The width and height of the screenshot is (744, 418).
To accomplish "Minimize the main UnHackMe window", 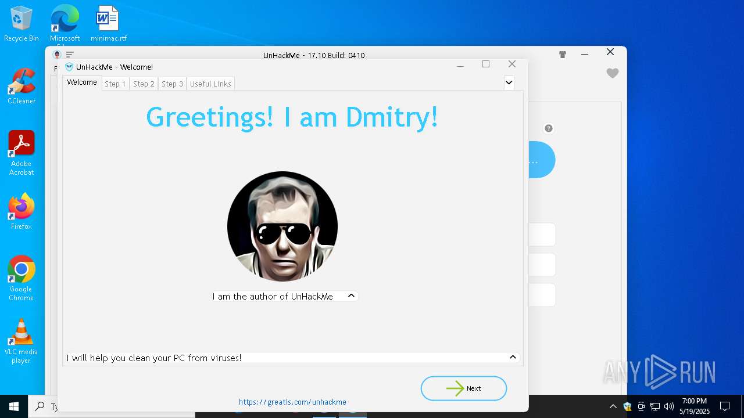I will (585, 55).
